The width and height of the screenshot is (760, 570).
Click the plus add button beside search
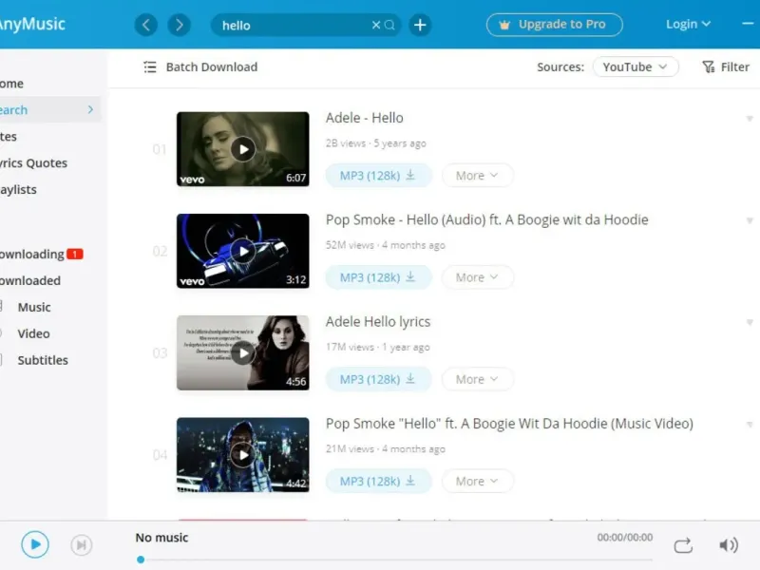coord(420,25)
